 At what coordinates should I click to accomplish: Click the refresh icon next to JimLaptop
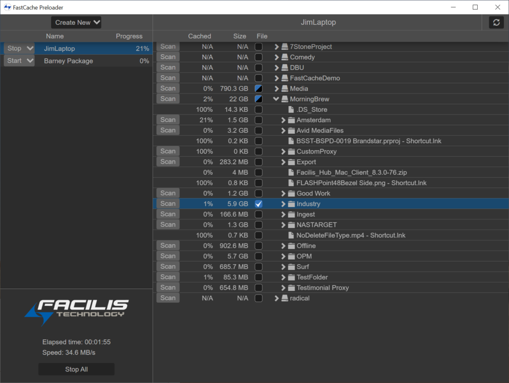(x=496, y=22)
